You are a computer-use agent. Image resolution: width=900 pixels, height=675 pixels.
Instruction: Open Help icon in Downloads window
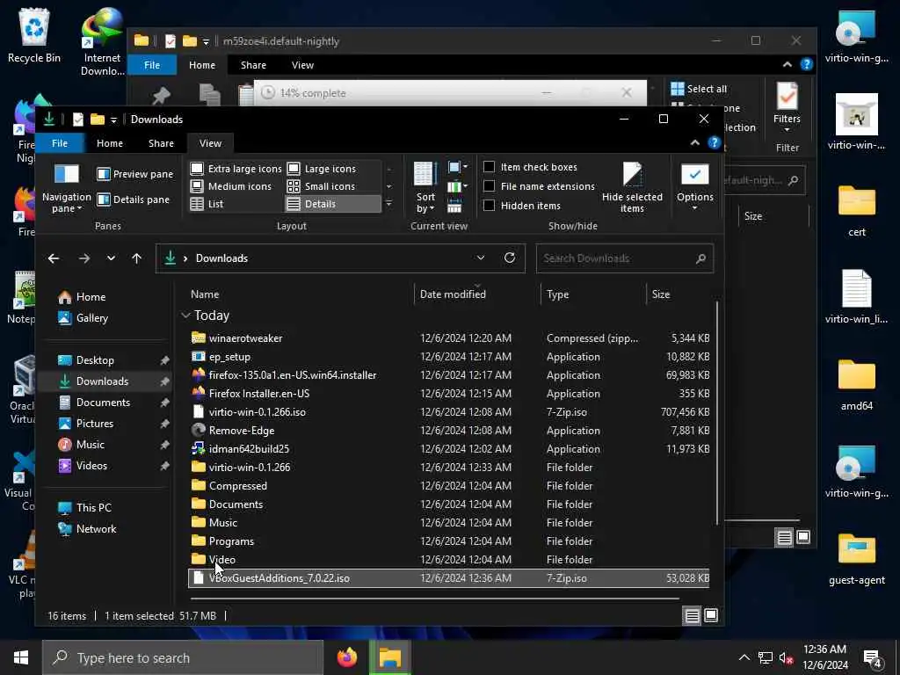[x=714, y=143]
